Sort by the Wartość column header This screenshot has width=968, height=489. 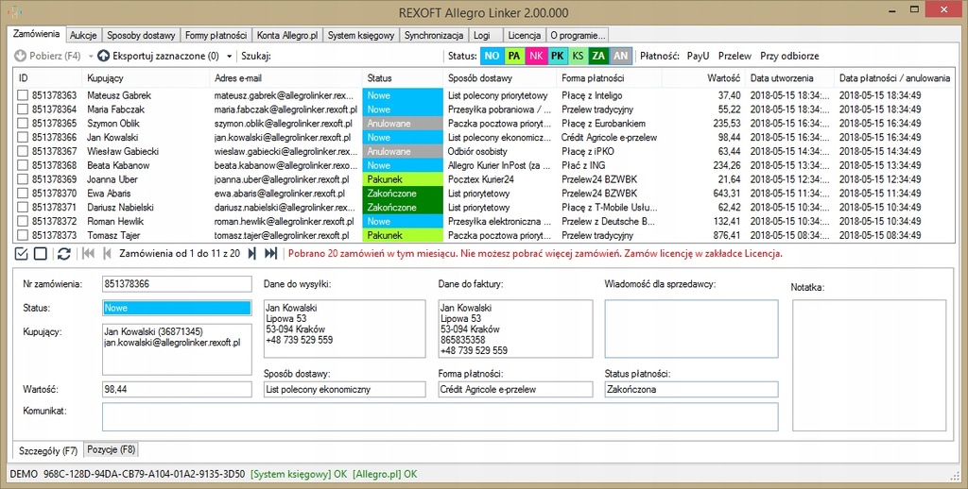click(x=702, y=78)
